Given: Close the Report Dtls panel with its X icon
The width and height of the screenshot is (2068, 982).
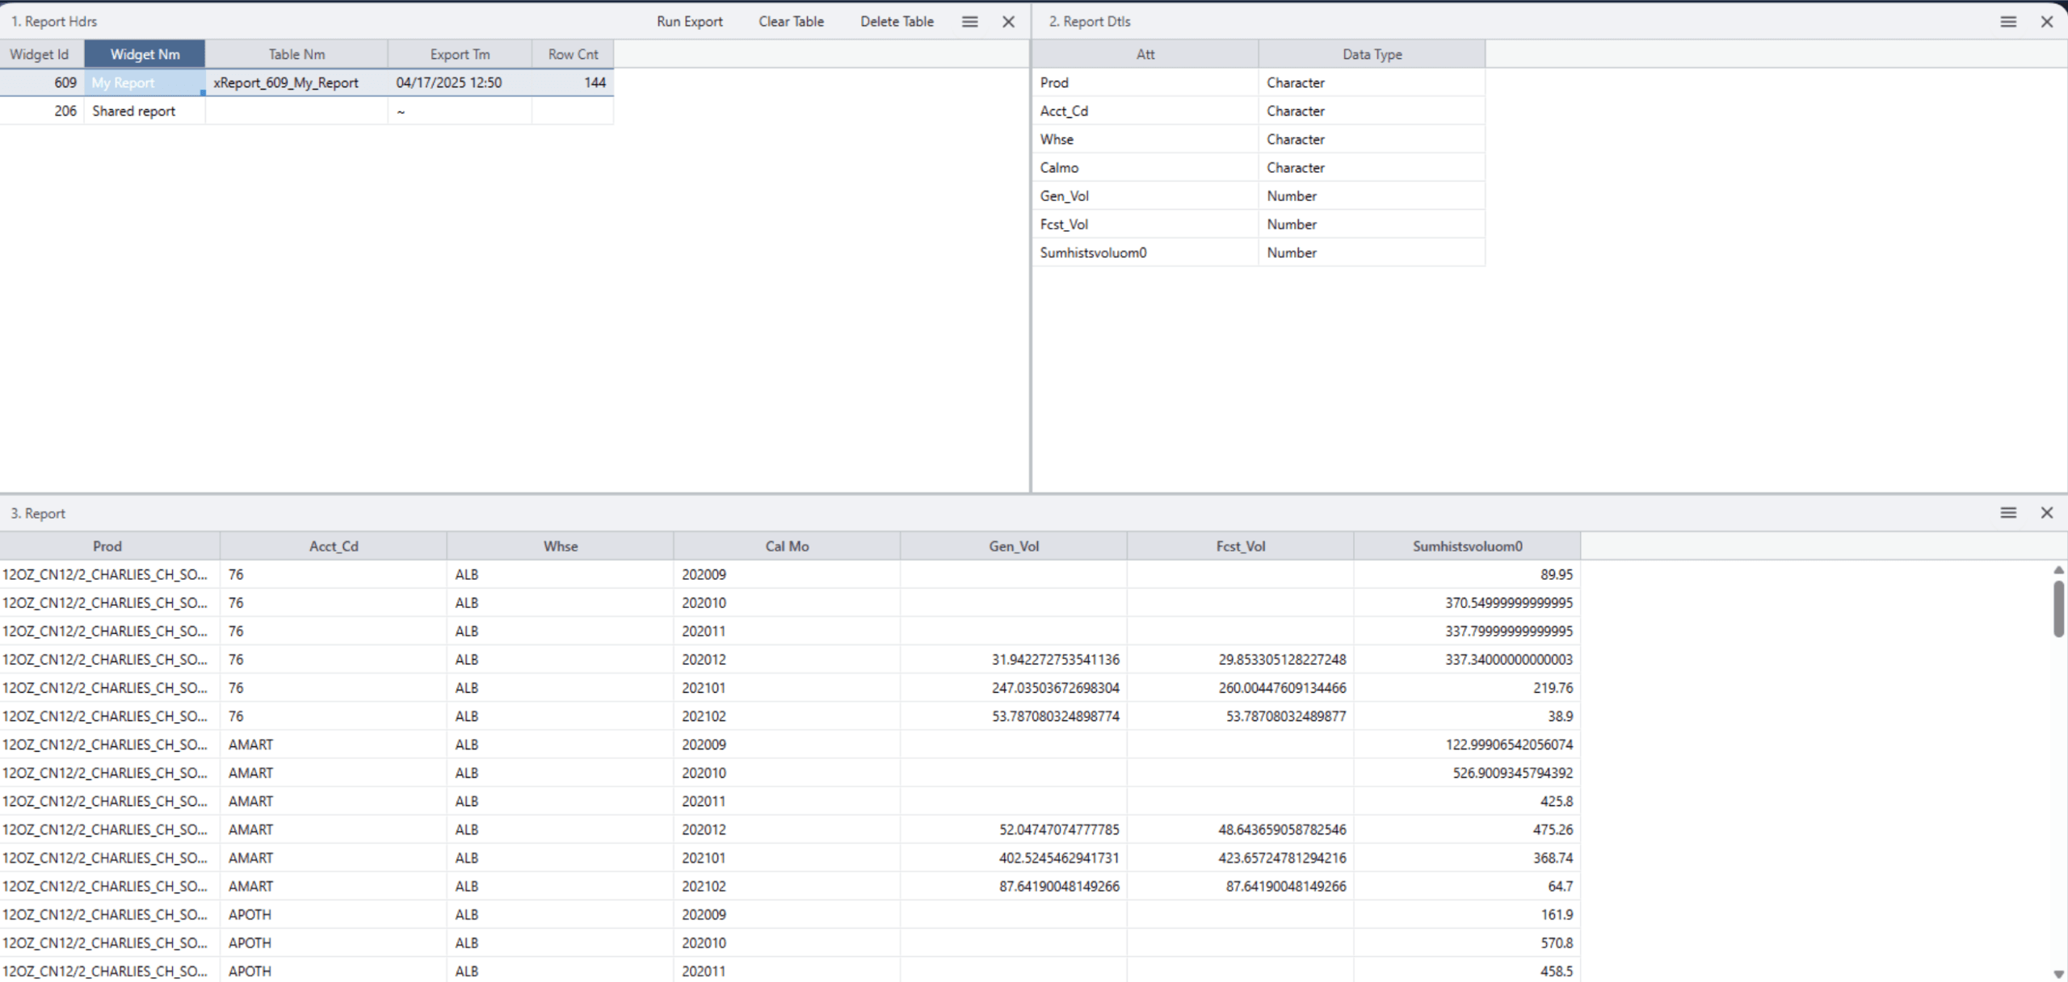Looking at the screenshot, I should (2049, 21).
